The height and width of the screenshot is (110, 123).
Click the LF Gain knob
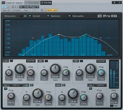[x=20, y=69]
